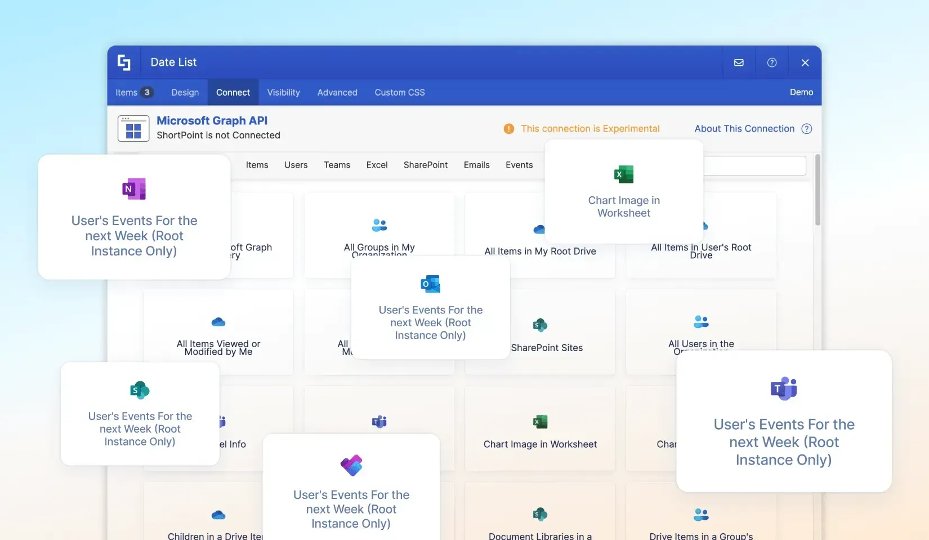Click the orange experimental warning icon
This screenshot has width=929, height=540.
[509, 129]
